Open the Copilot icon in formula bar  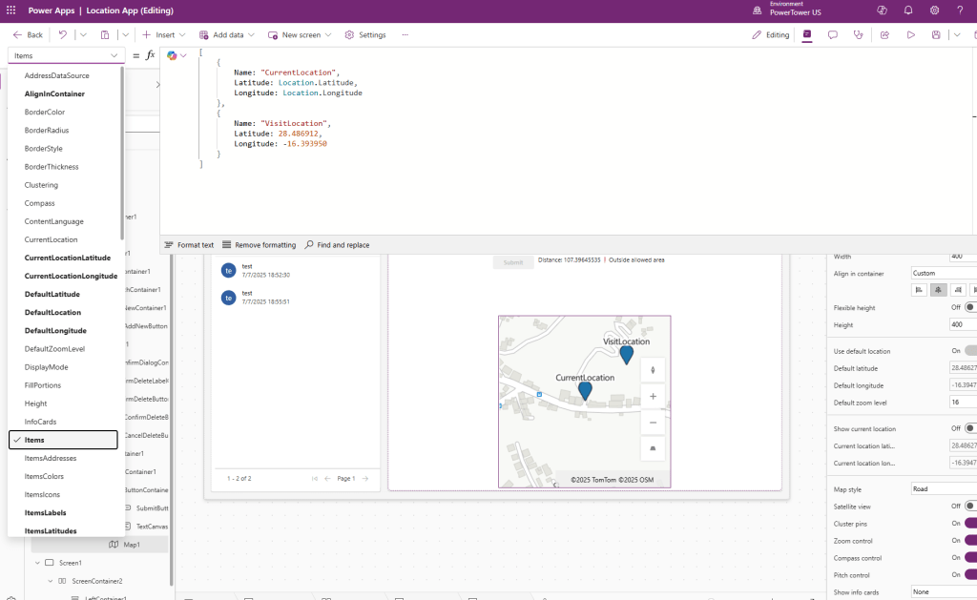point(173,55)
